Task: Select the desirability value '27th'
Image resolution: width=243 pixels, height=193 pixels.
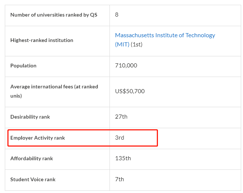Action: [121, 117]
